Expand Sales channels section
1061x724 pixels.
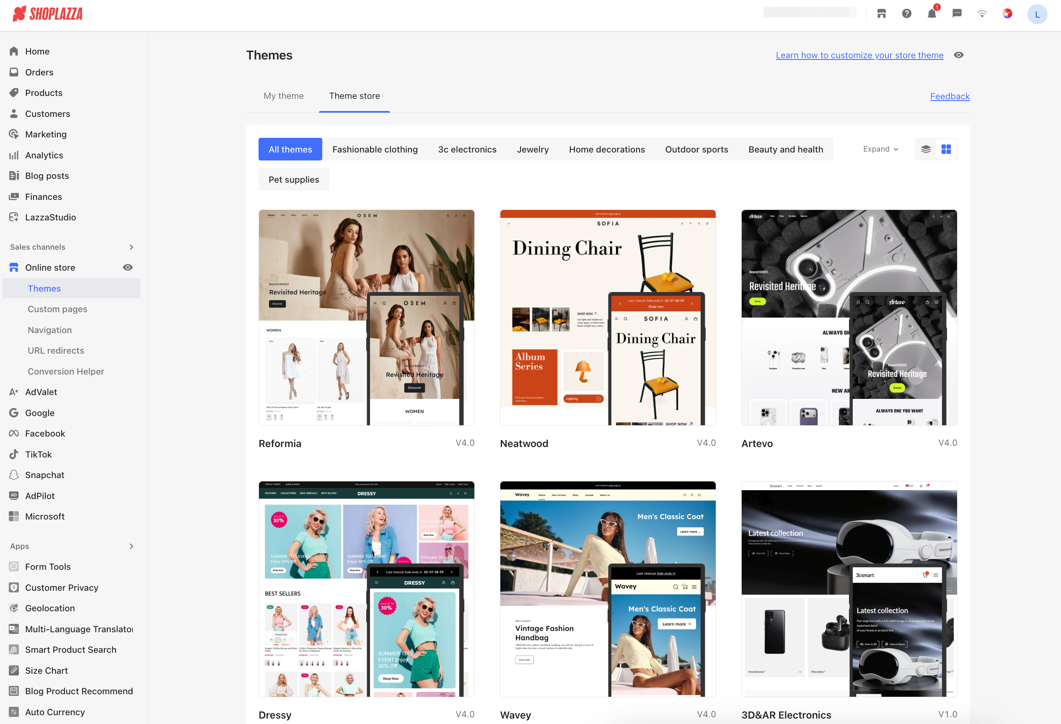point(132,247)
